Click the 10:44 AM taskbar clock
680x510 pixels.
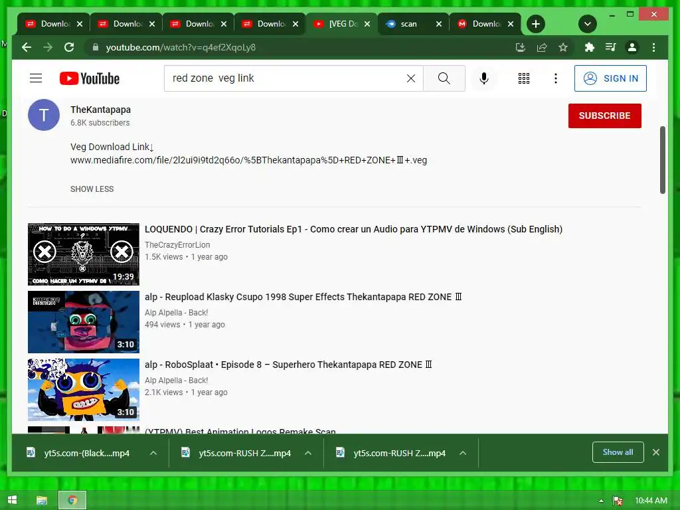(x=651, y=501)
